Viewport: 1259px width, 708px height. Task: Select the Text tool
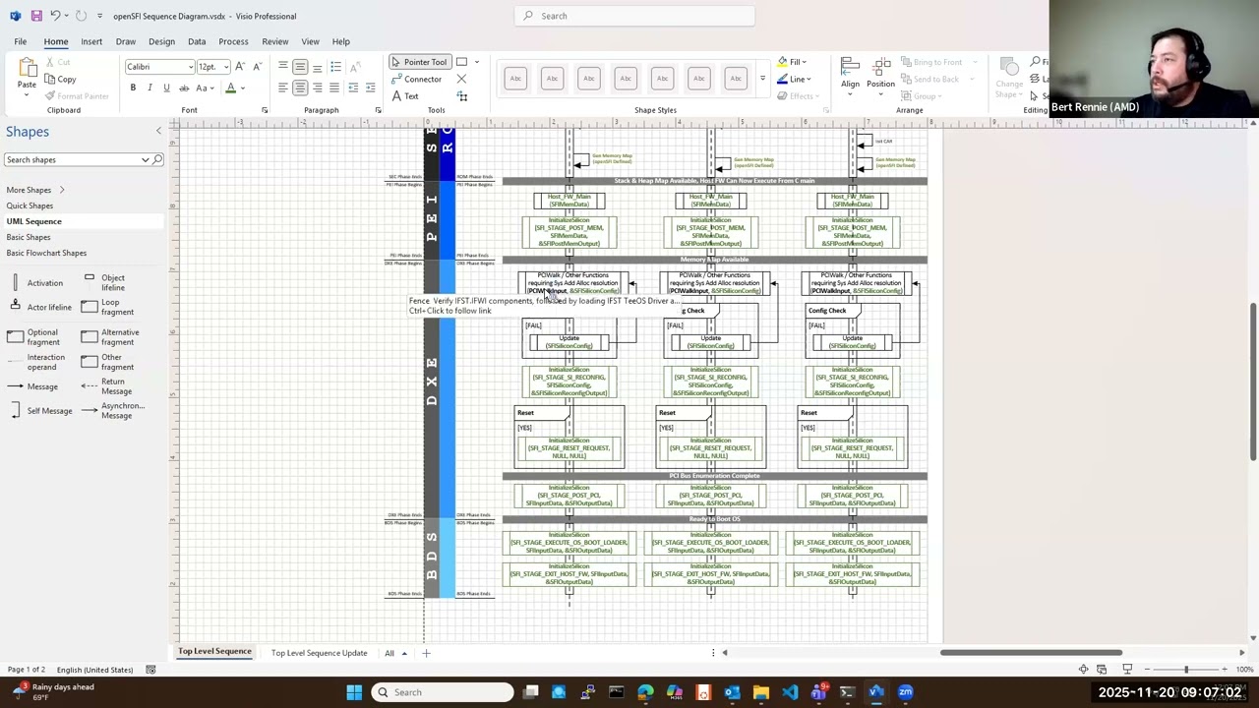pos(405,95)
